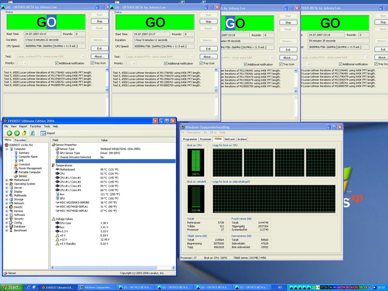Select Computer Name in the EVEREST tree

tap(28, 157)
